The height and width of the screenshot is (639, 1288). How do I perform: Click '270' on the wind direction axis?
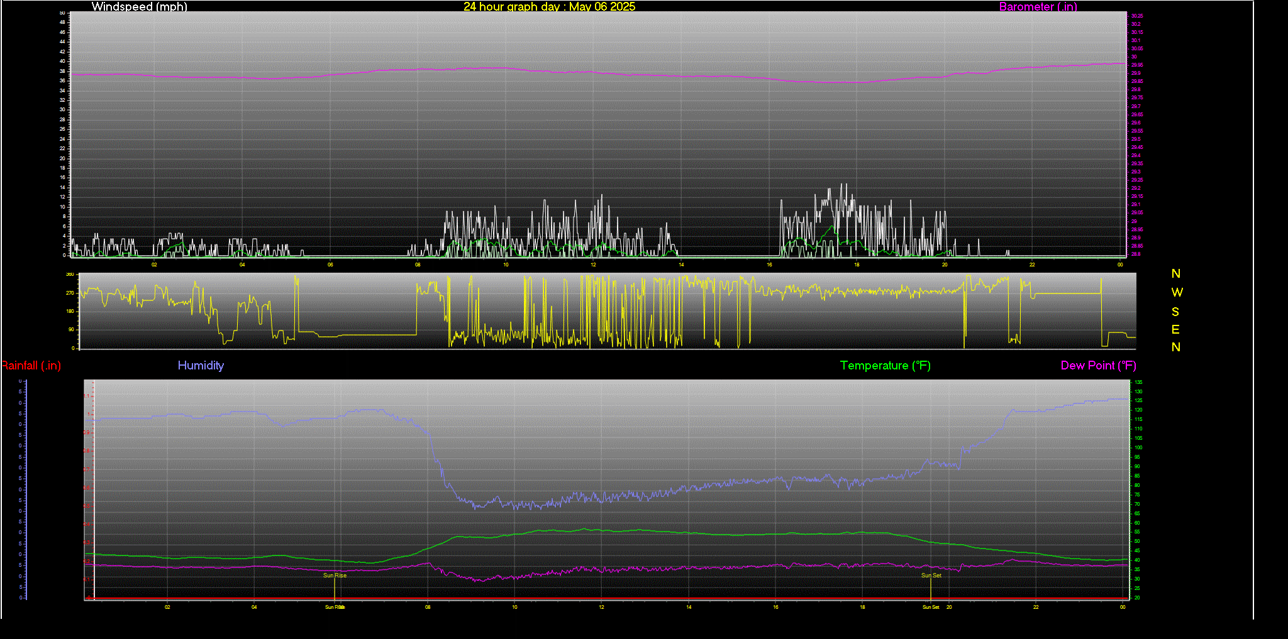(x=70, y=293)
